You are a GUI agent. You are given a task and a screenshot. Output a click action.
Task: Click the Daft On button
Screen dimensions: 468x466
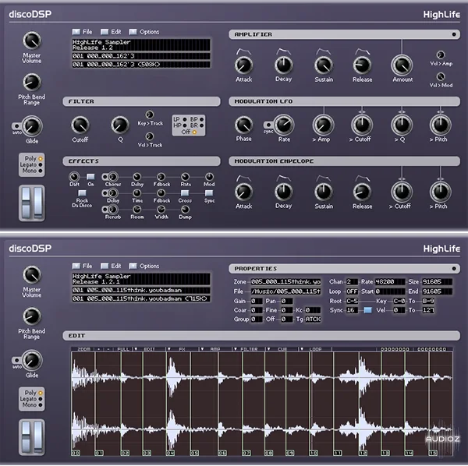(x=90, y=177)
